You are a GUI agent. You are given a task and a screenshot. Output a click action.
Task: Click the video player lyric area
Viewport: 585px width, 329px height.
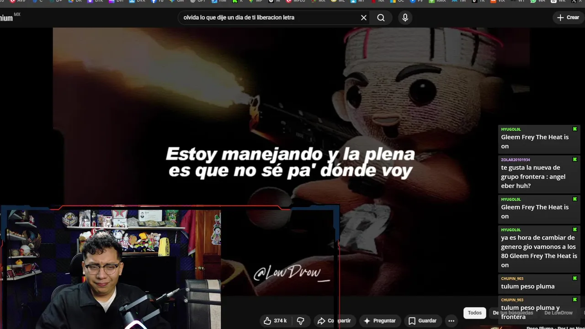[290, 162]
